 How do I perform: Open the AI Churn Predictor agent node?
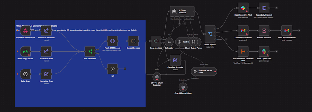pyautogui.click(x=182, y=11)
